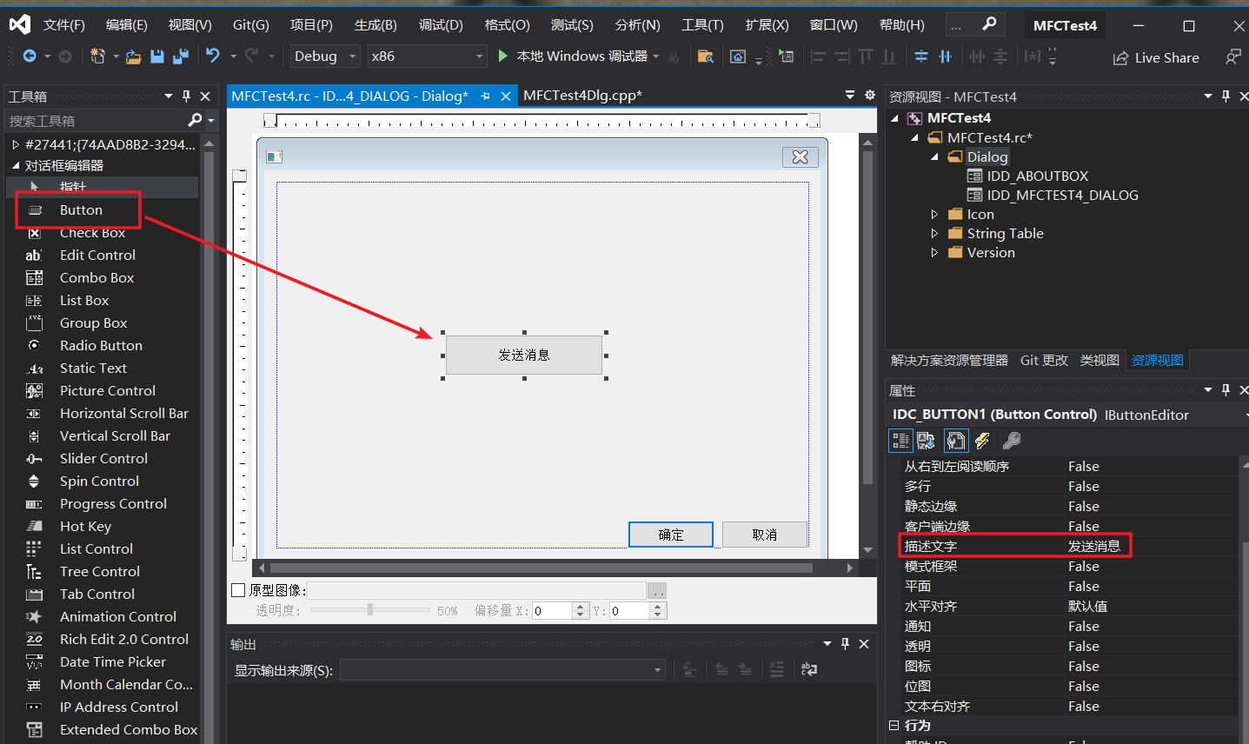This screenshot has height=744, width=1249.
Task: Collapse the Dialog folder node
Action: (x=934, y=157)
